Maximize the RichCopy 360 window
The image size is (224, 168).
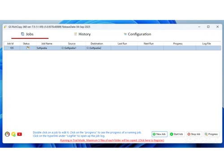(x=208, y=27)
